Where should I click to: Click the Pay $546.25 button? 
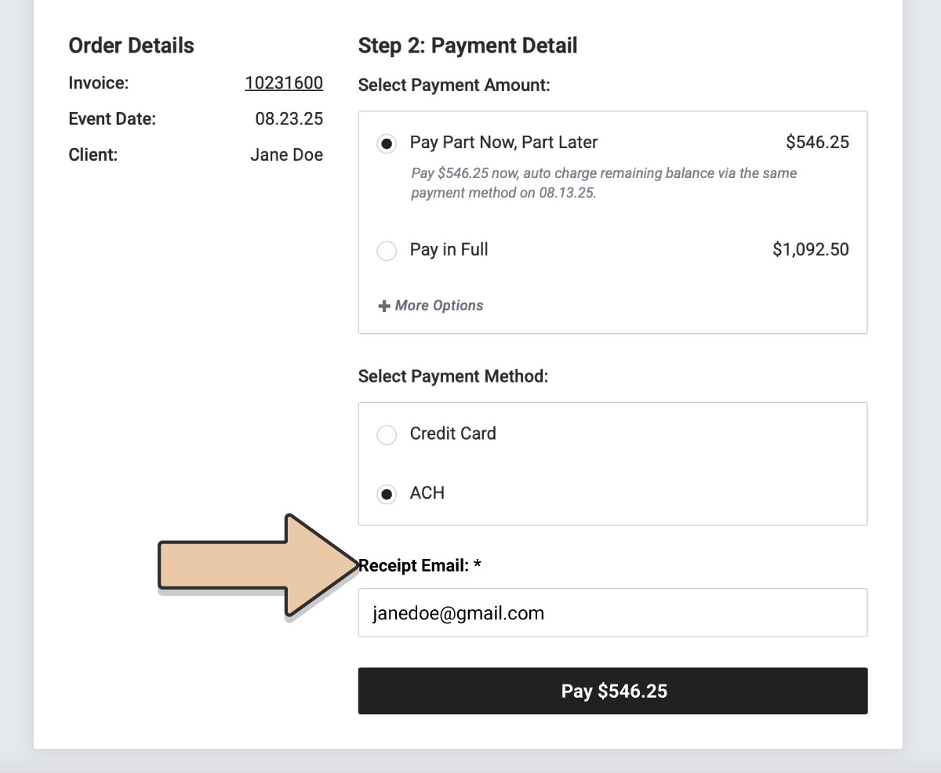click(612, 691)
